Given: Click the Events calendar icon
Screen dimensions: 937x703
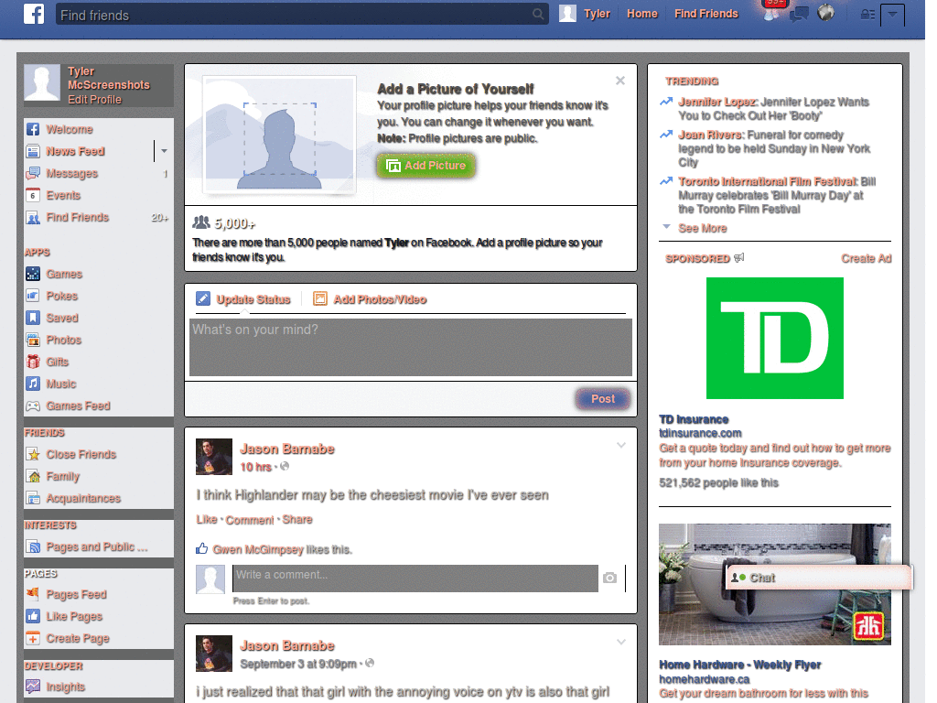Looking at the screenshot, I should click(x=33, y=195).
